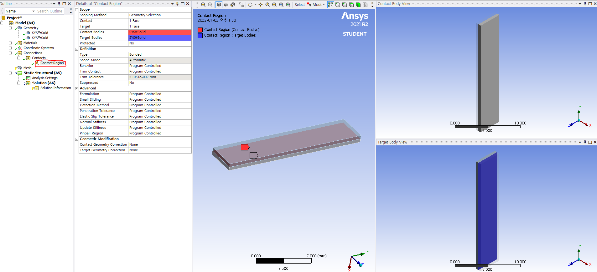Image resolution: width=597 pixels, height=272 pixels.
Task: Click the magnifier window icon
Action: (288, 4)
